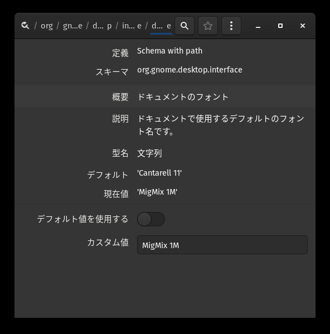Screen dimensions: 330x334
Task: Select the current d... e path segment
Action: (161, 26)
